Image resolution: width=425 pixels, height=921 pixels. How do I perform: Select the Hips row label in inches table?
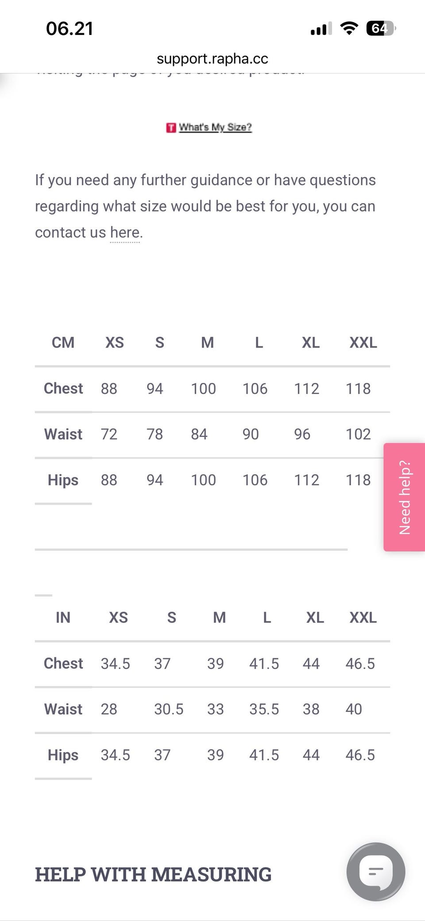pyautogui.click(x=63, y=755)
